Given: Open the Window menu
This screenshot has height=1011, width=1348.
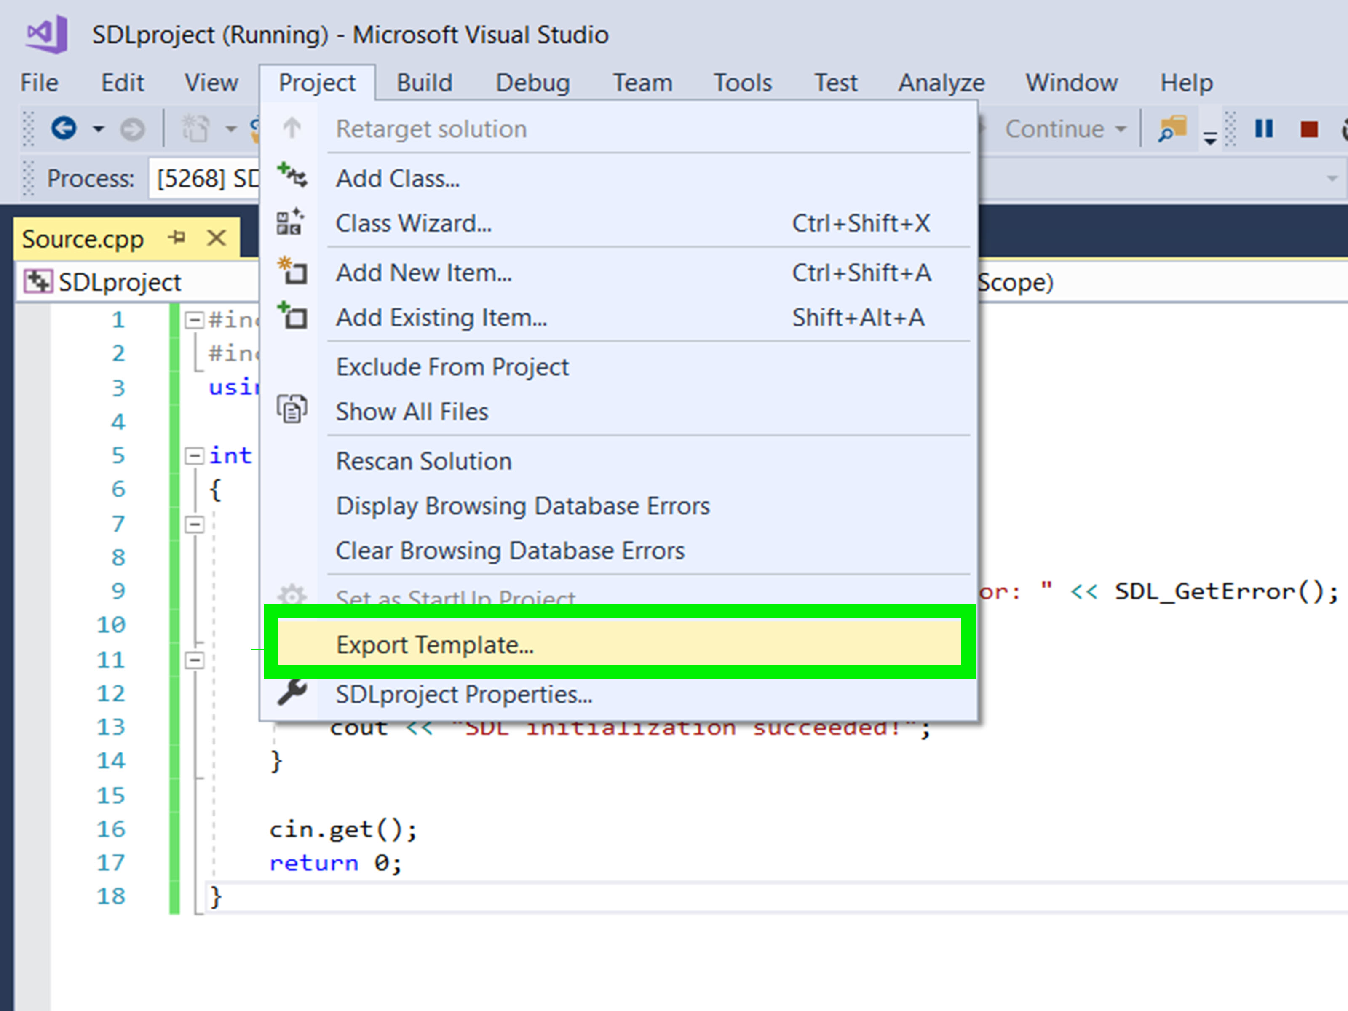Looking at the screenshot, I should (x=1071, y=83).
